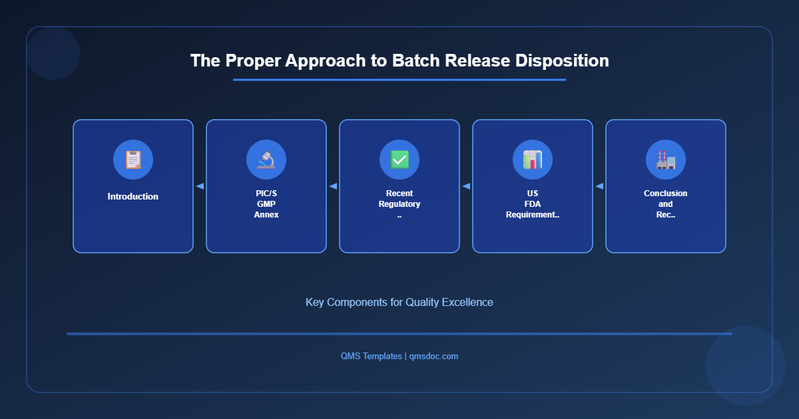Open the qmsdoc.com link in the footer
This screenshot has width=799, height=419.
pos(433,356)
